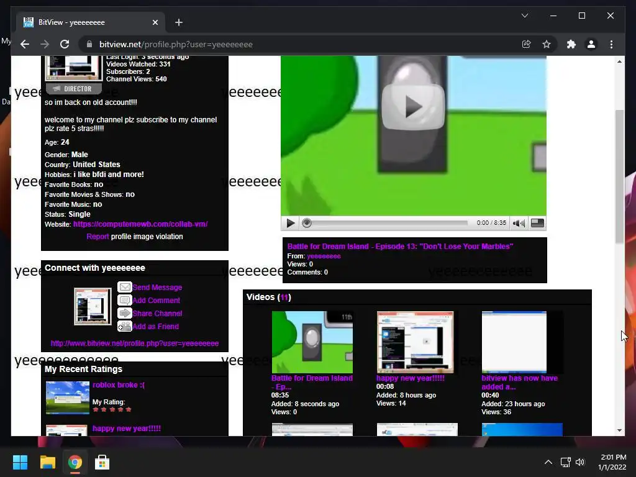Open the Battle for Dream Island Episode 13 title link
This screenshot has width=636, height=477.
tap(400, 246)
